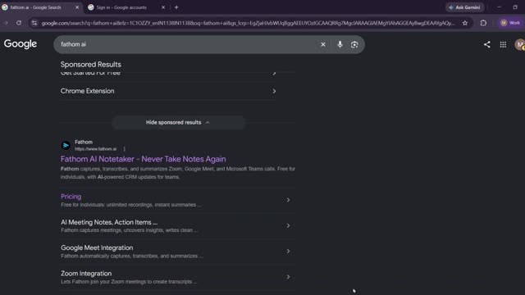Image resolution: width=525 pixels, height=295 pixels.
Task: Expand the Chrome Extension row chevron
Action: coord(274,91)
